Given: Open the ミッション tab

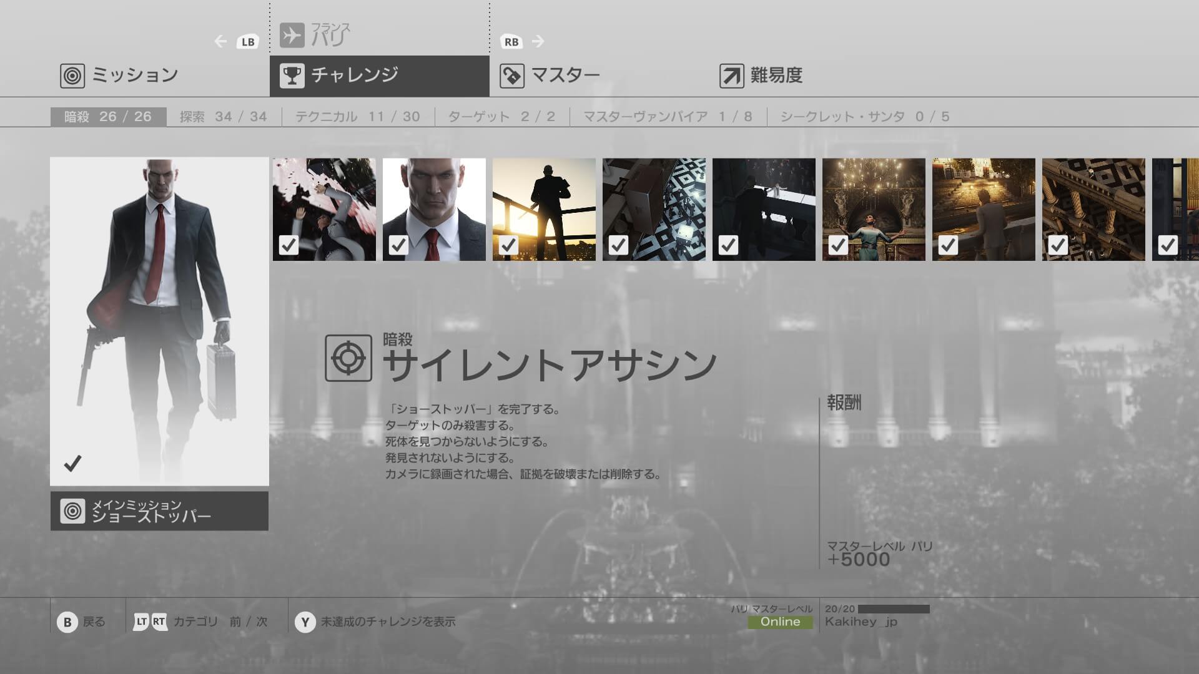Looking at the screenshot, I should click(160, 76).
